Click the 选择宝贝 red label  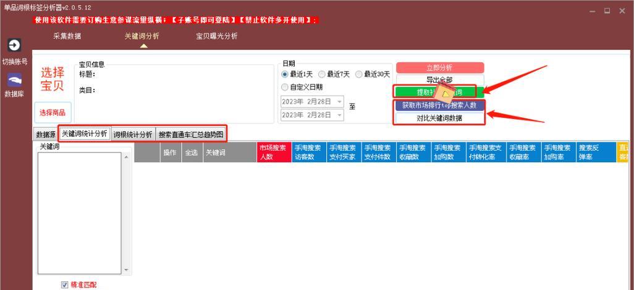click(x=53, y=80)
